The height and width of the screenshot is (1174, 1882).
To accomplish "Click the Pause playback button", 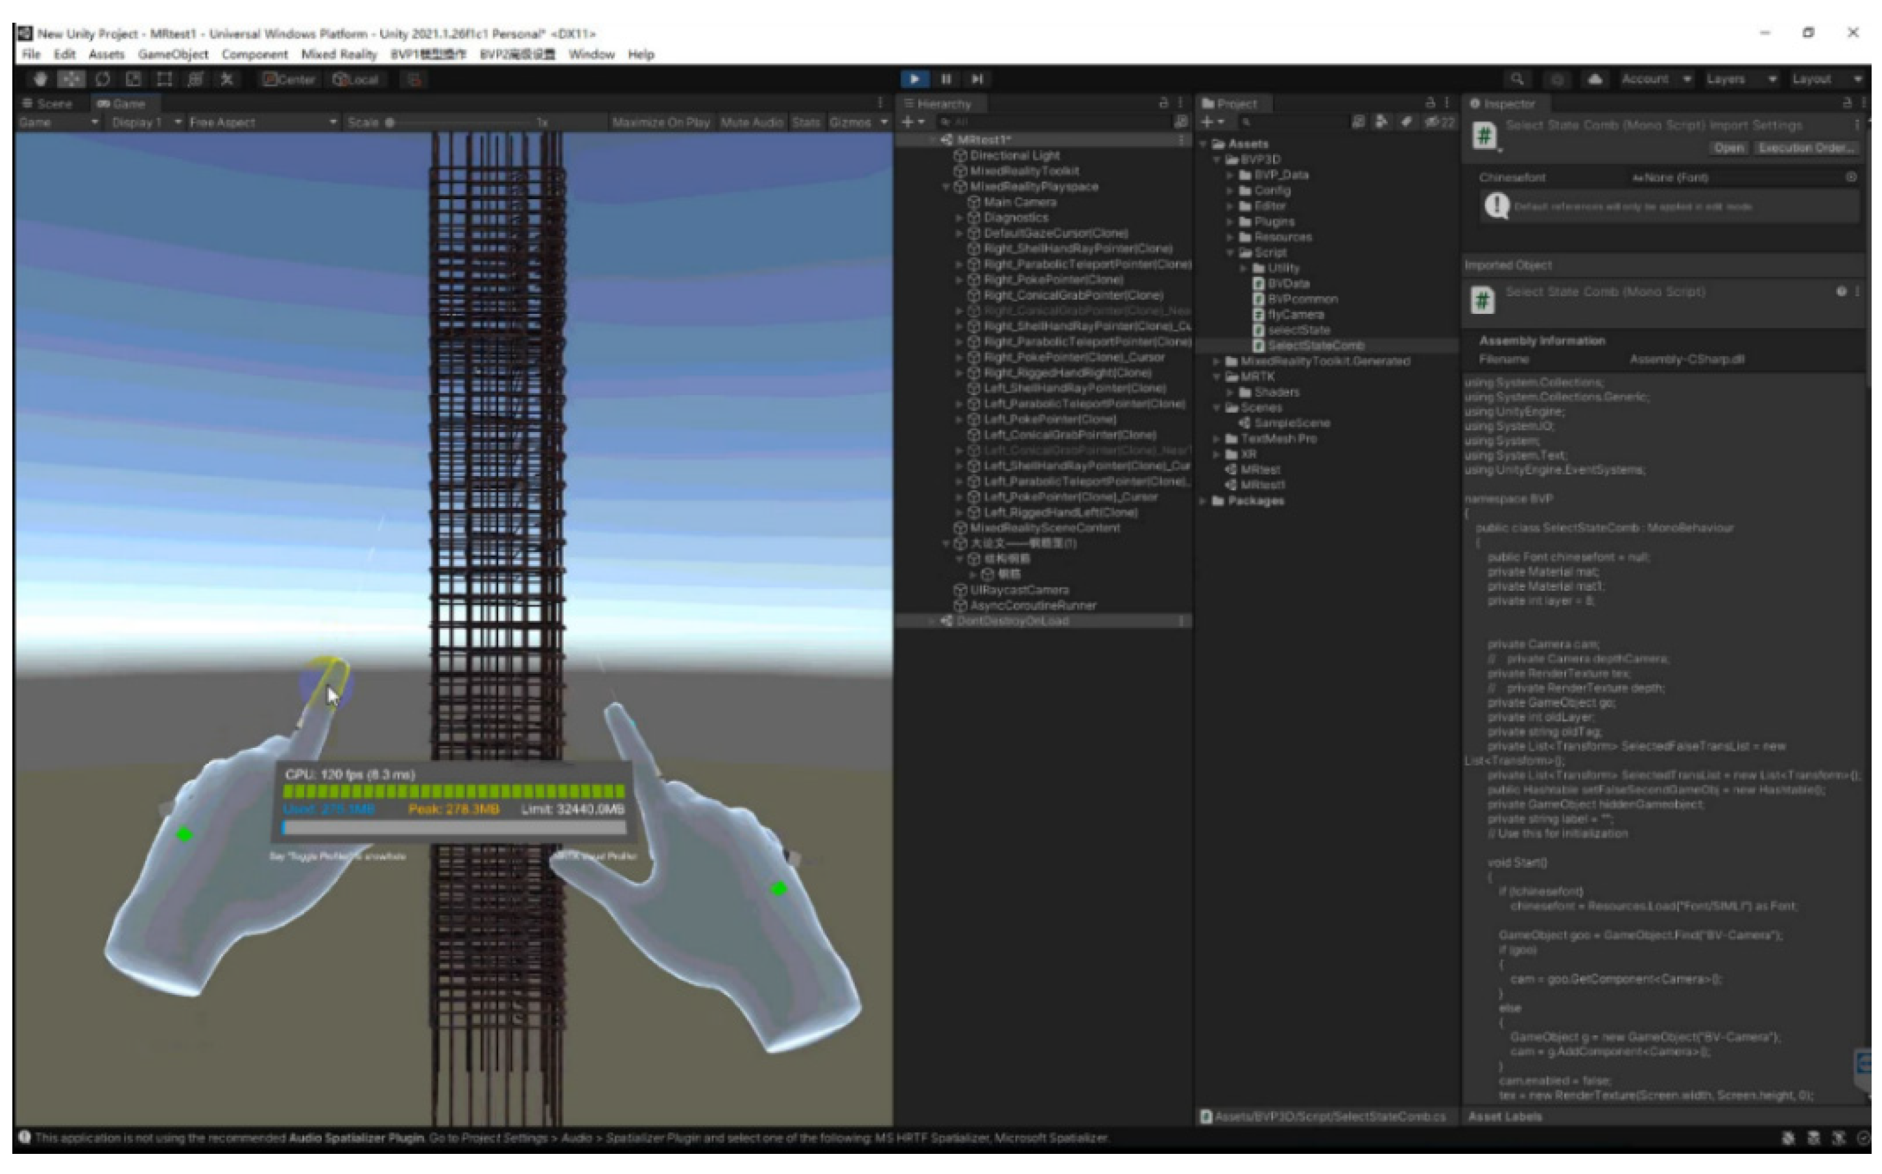I will click(x=946, y=79).
